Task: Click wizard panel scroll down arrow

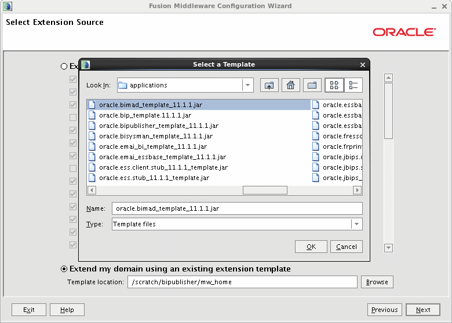Action: click(388, 248)
